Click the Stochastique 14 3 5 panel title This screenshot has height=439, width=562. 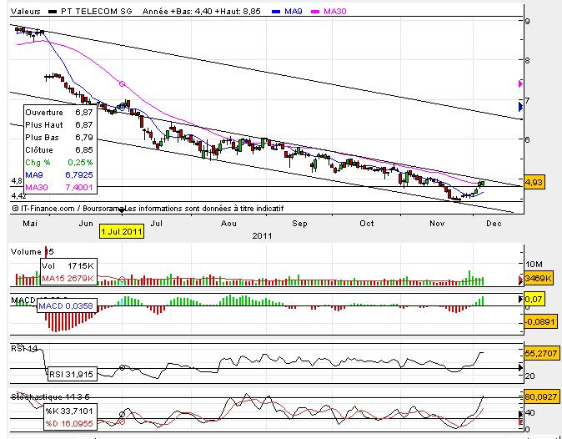50,397
